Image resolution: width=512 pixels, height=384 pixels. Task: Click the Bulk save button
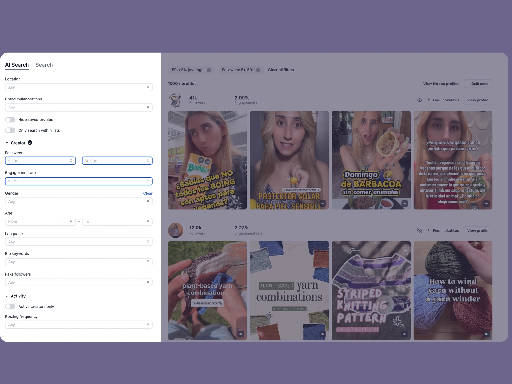coord(478,84)
